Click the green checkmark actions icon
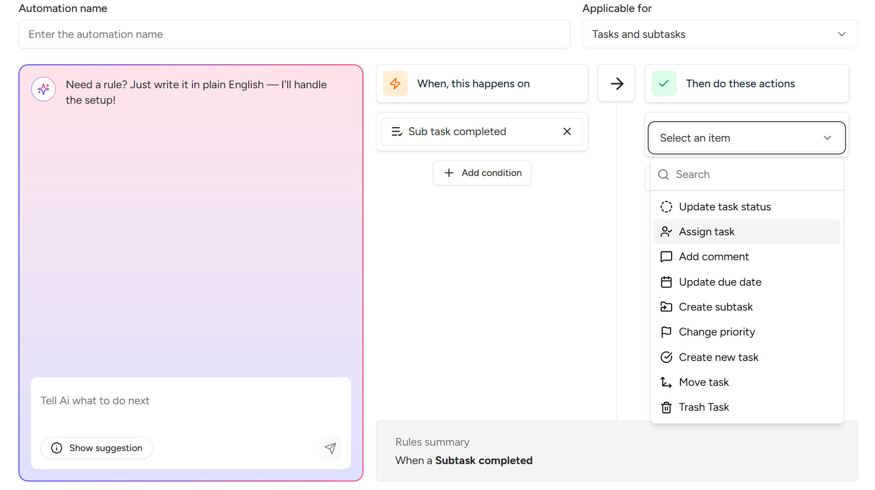This screenshot has width=875, height=490. point(664,84)
